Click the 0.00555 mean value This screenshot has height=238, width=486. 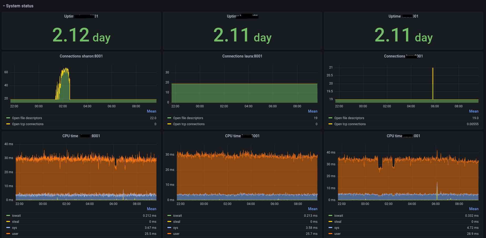point(473,124)
